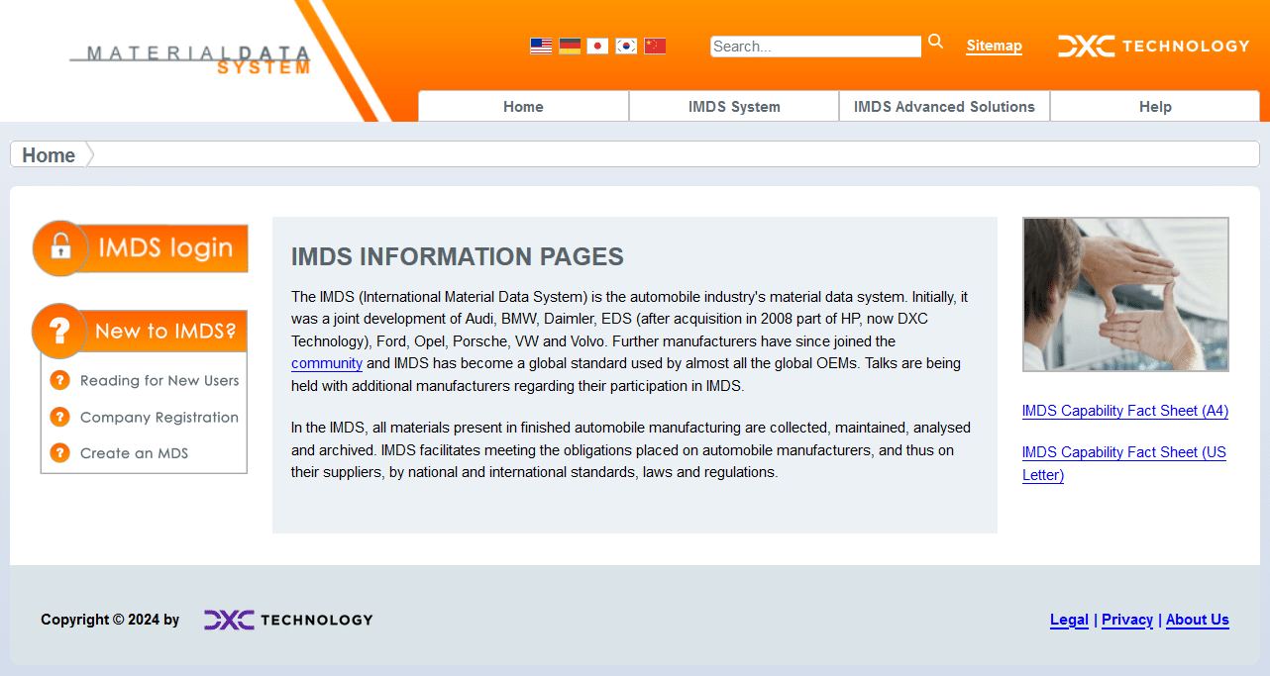Viewport: 1270px width, 676px height.
Task: Switch language using the Chinese flag
Action: pos(655,46)
